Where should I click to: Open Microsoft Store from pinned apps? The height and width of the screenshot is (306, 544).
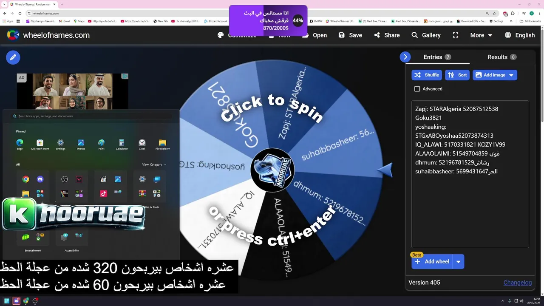tap(40, 144)
